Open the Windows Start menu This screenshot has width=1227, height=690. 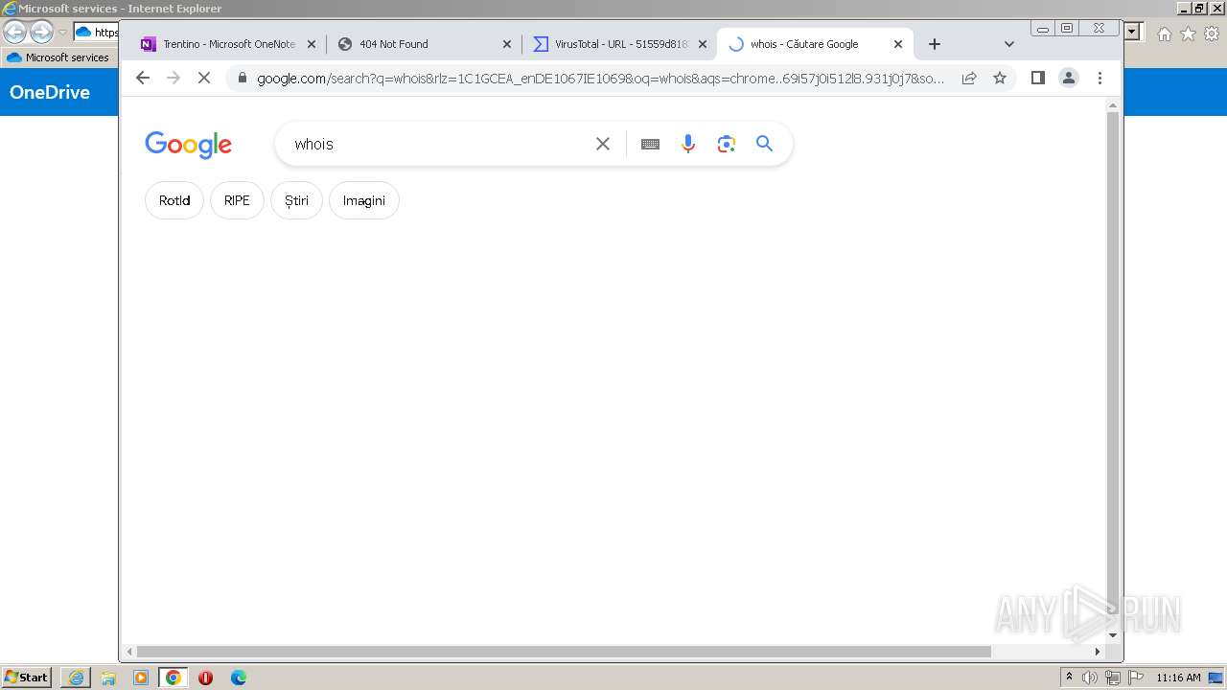pos(27,678)
